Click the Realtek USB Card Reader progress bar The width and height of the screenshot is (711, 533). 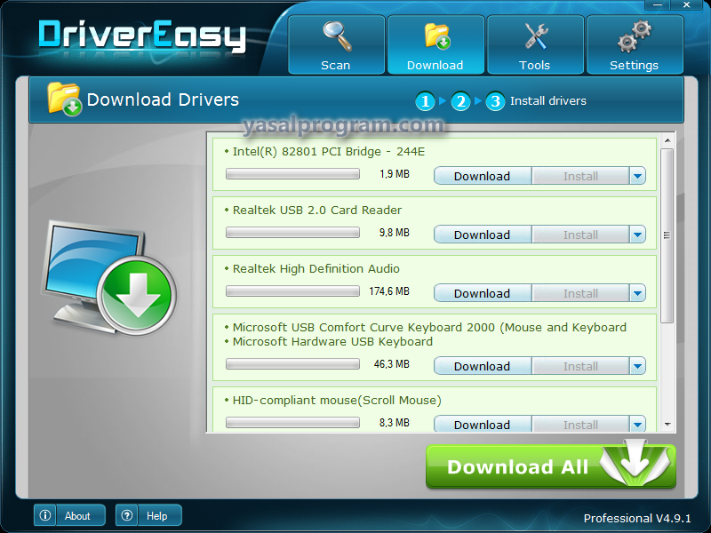292,233
